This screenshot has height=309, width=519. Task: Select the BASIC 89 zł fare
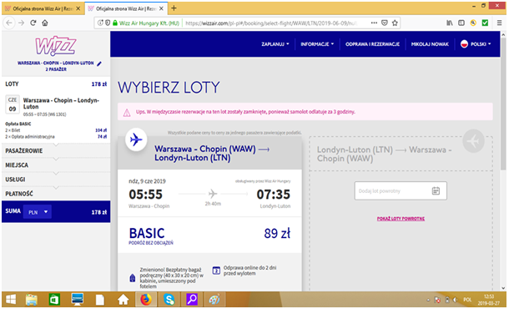pyautogui.click(x=209, y=235)
